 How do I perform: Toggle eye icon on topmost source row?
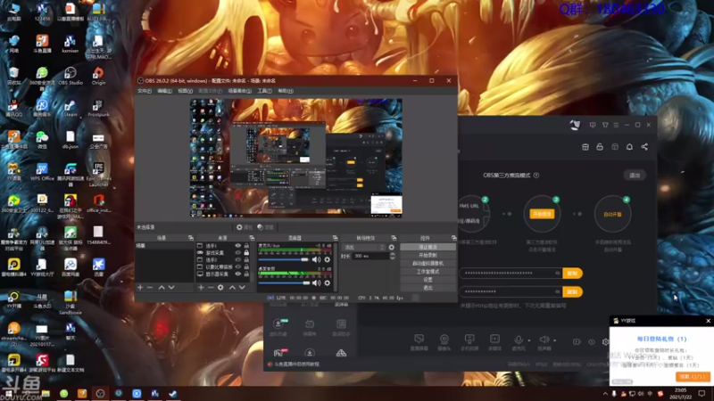tap(237, 246)
